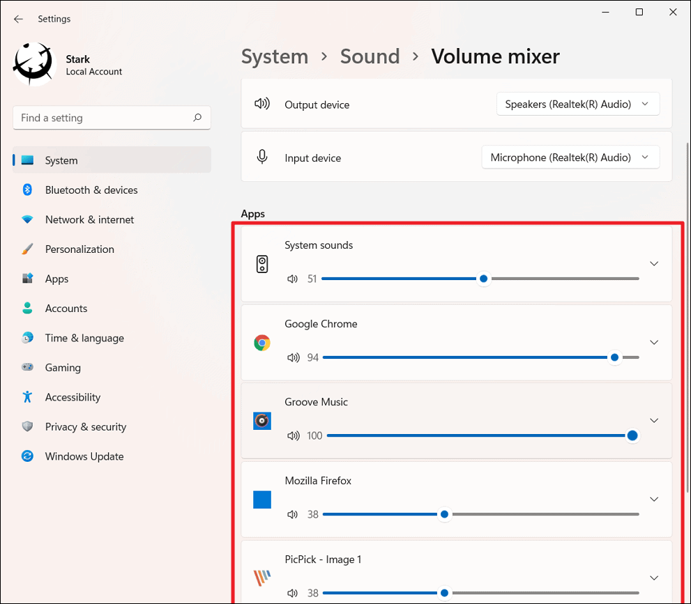
Task: Mute Google Chrome via its volume icon
Action: coord(293,357)
